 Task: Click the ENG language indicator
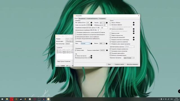coord(172,99)
